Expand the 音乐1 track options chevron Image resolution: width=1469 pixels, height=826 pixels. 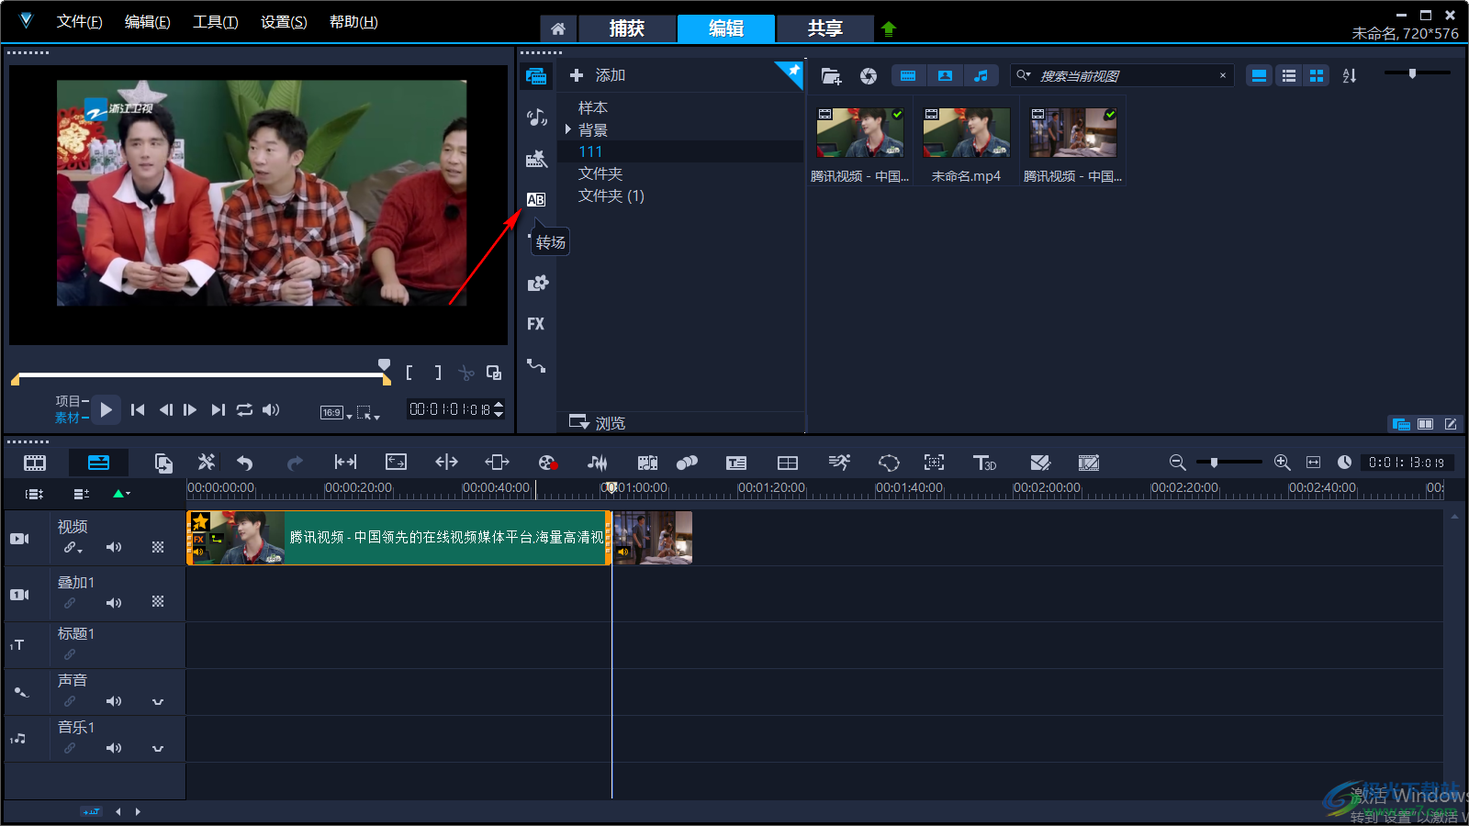pyautogui.click(x=158, y=749)
